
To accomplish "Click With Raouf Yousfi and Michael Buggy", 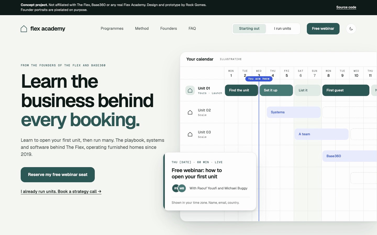I will (x=218, y=188).
